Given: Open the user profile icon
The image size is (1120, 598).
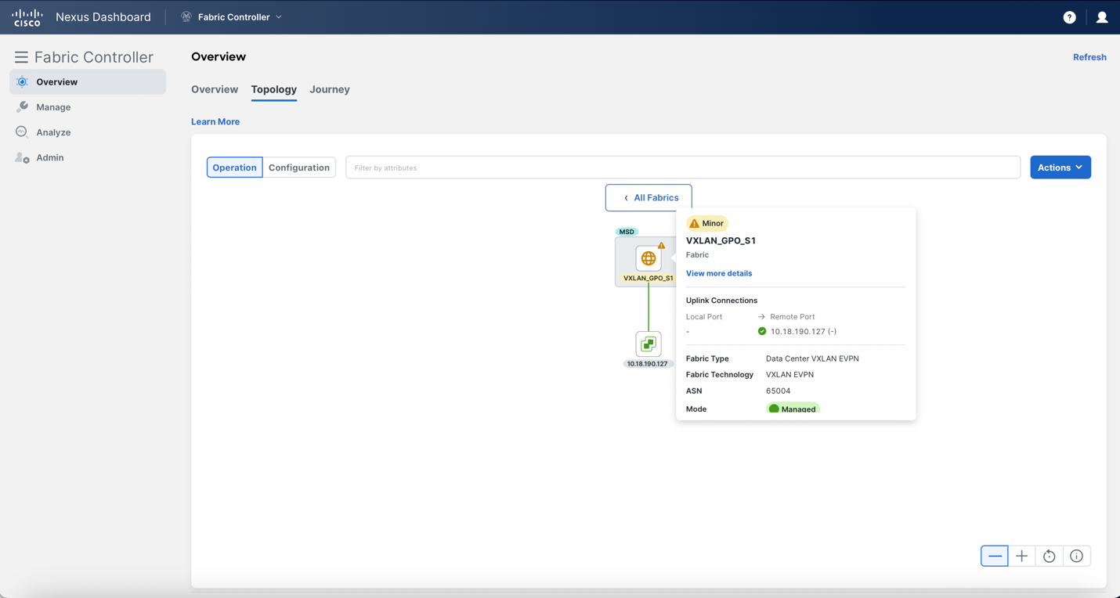Looking at the screenshot, I should pyautogui.click(x=1102, y=17).
